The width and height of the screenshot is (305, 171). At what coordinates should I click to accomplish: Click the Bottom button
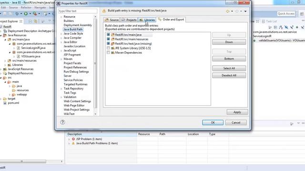(x=229, y=59)
